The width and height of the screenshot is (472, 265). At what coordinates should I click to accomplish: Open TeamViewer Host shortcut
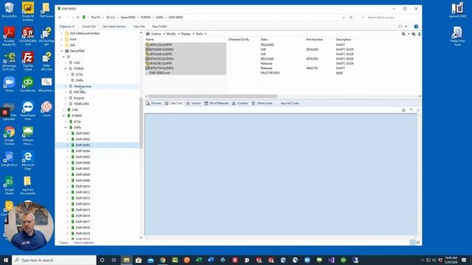point(28,110)
